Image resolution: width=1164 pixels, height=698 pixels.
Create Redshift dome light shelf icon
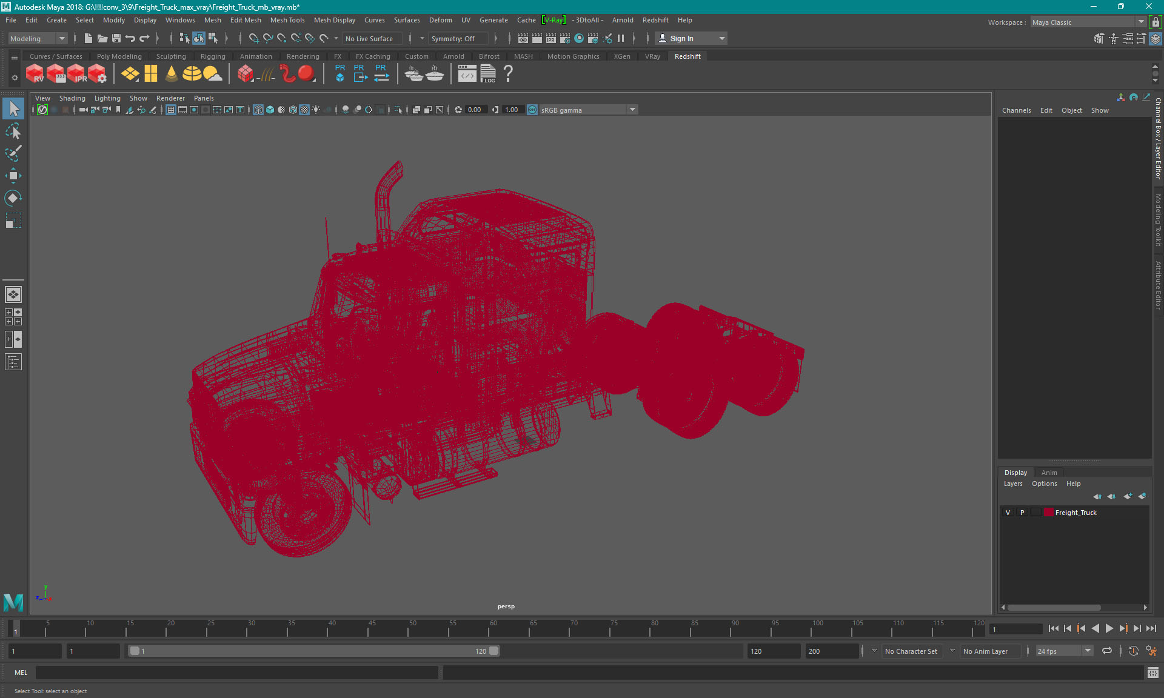click(192, 74)
